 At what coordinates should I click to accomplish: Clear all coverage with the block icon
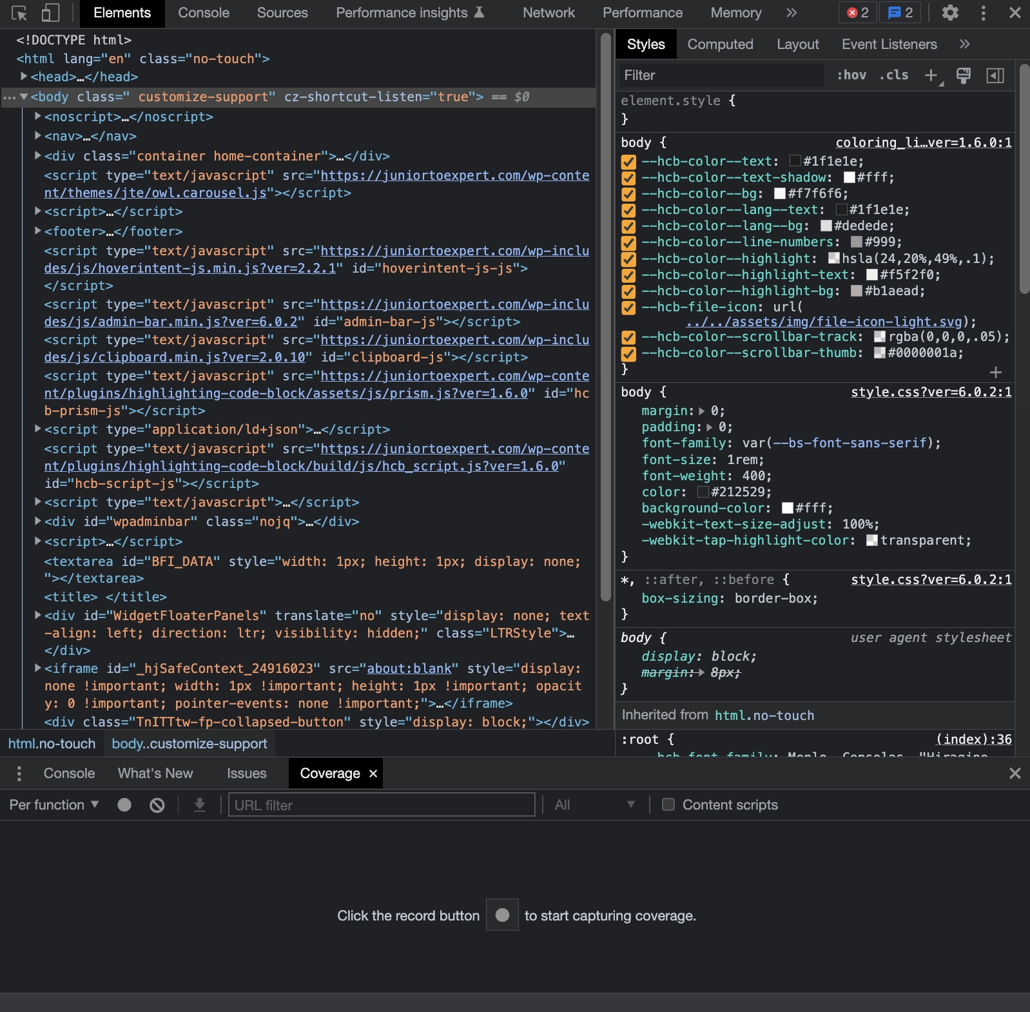[157, 805]
